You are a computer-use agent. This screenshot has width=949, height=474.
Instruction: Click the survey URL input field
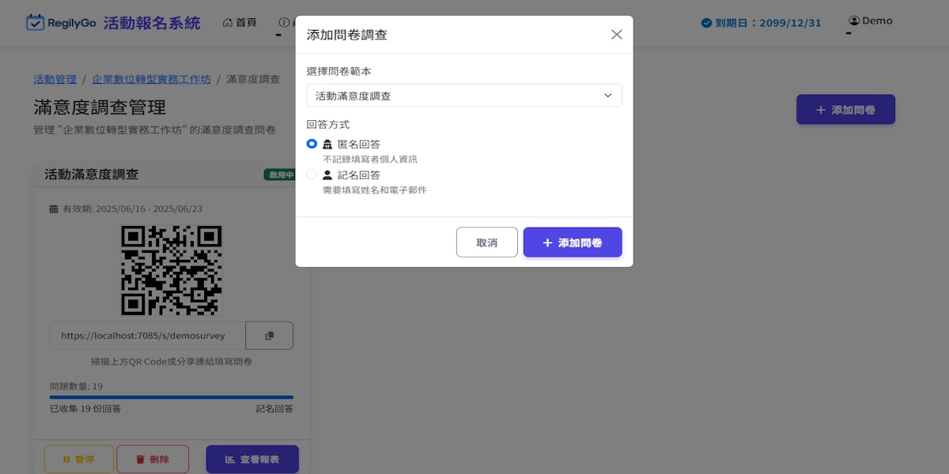(x=148, y=336)
